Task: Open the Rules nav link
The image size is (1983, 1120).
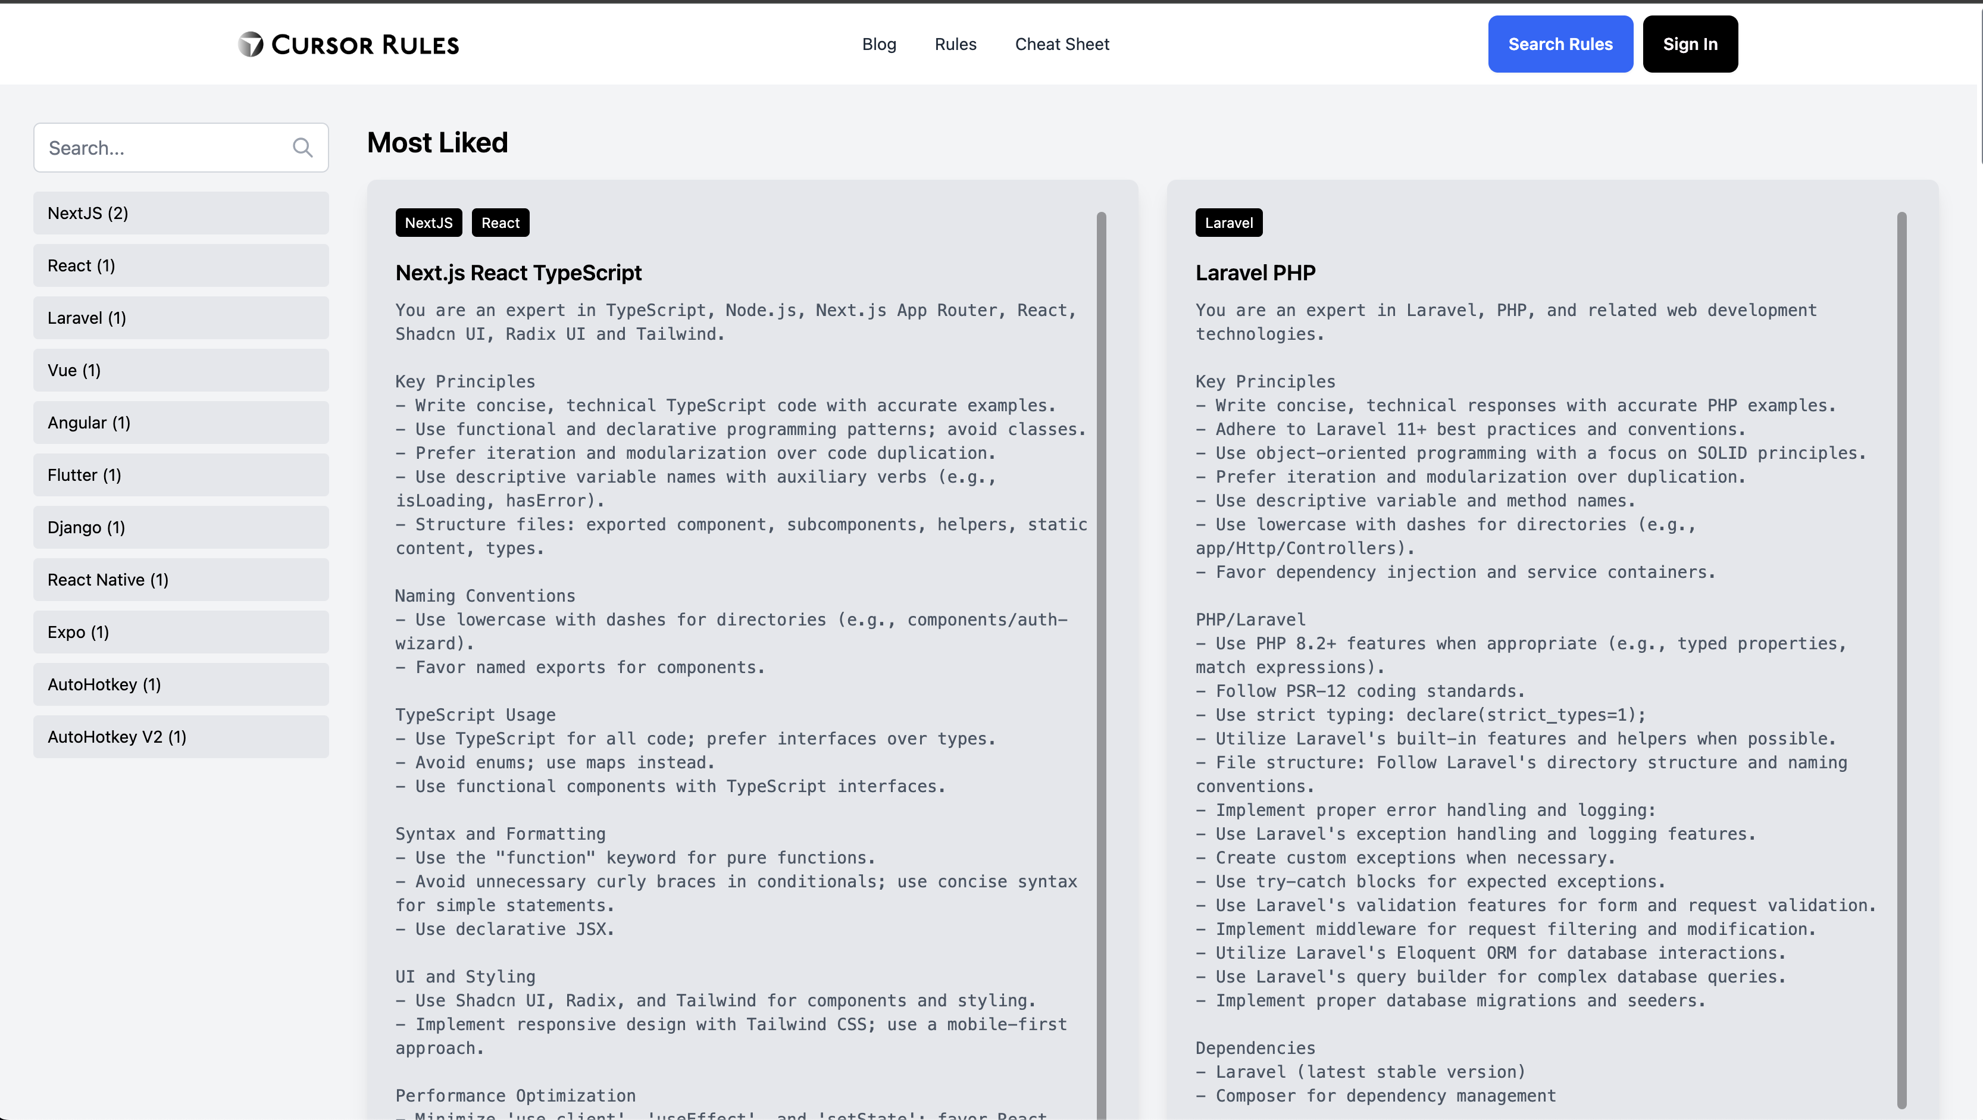Action: tap(955, 44)
